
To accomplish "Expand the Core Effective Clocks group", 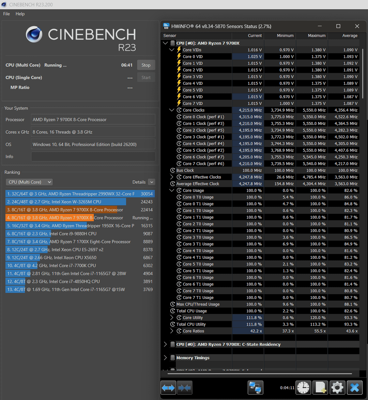I will [172, 177].
